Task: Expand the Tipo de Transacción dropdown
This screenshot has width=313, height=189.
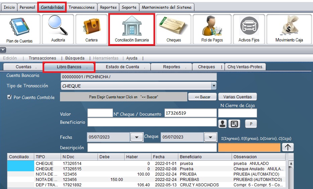Action: point(213,86)
